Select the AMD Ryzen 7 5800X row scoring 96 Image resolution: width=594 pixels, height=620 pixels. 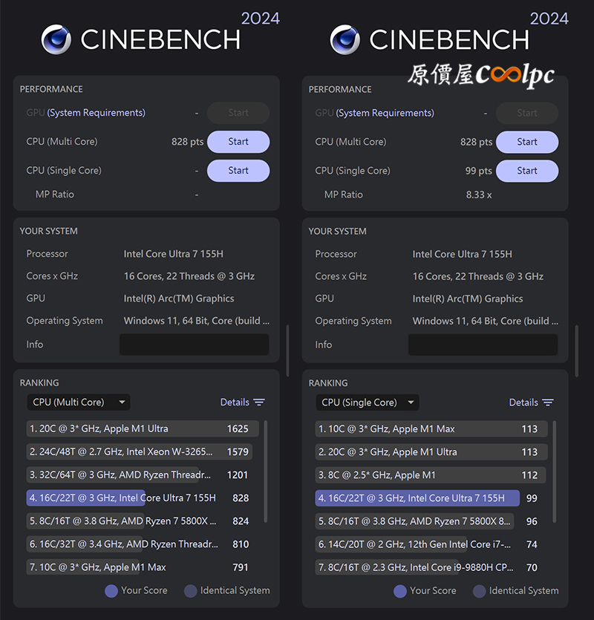tap(427, 521)
